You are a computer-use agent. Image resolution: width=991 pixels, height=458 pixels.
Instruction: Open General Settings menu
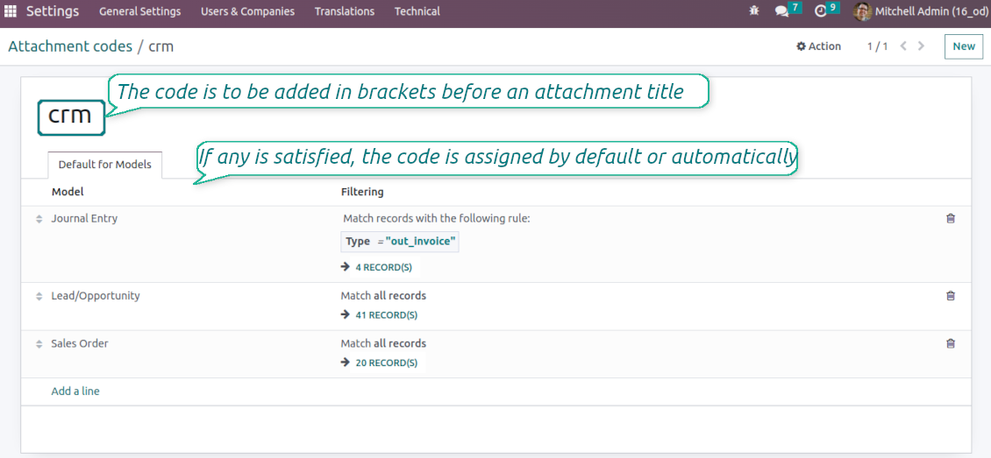[139, 11]
